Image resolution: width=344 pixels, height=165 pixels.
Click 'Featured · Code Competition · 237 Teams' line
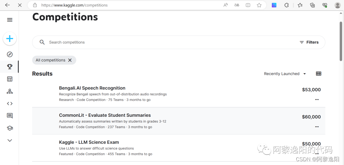(x=105, y=127)
